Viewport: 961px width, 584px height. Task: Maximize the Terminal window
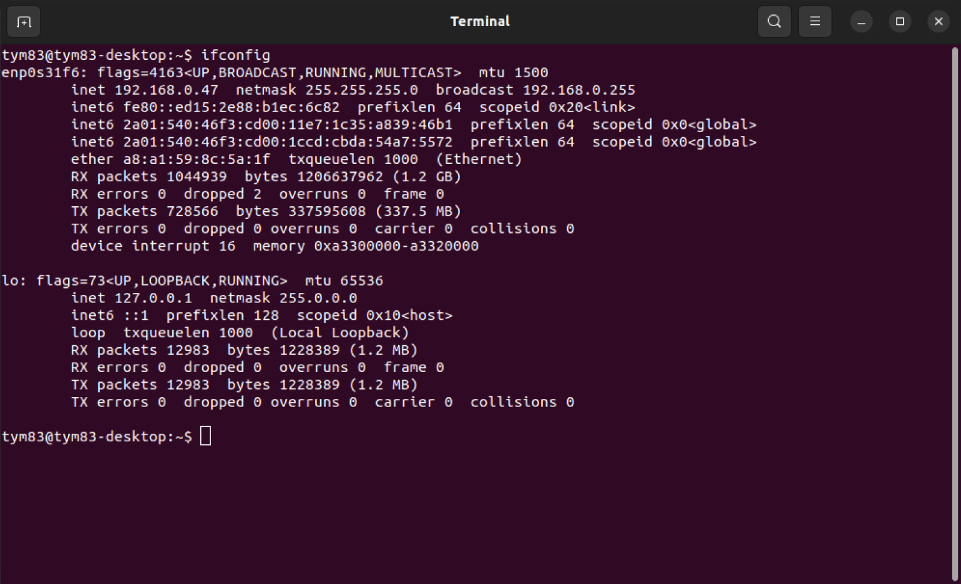[900, 22]
